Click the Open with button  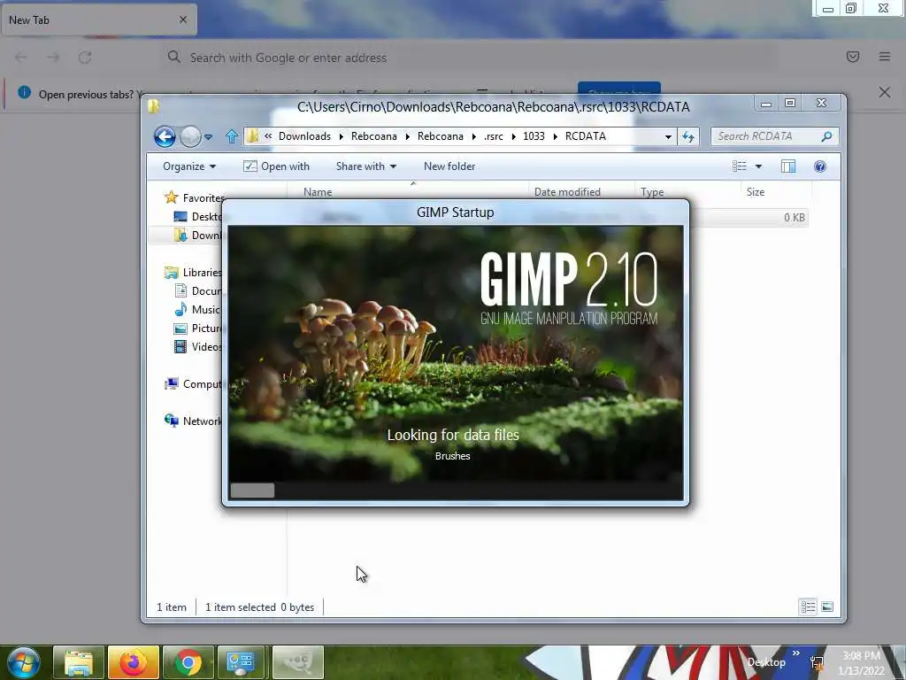tap(276, 166)
